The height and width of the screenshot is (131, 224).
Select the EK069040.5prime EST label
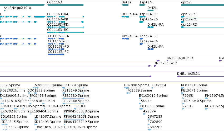(197, 101)
